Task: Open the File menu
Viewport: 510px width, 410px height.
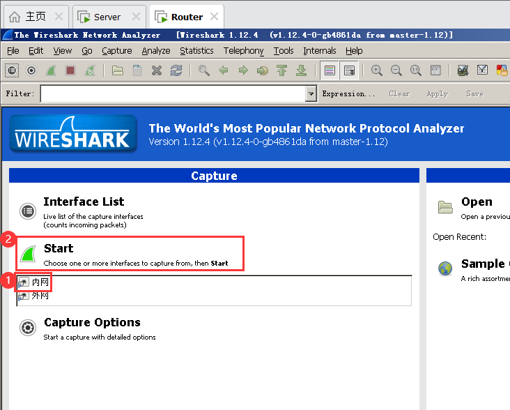Action: coord(13,51)
